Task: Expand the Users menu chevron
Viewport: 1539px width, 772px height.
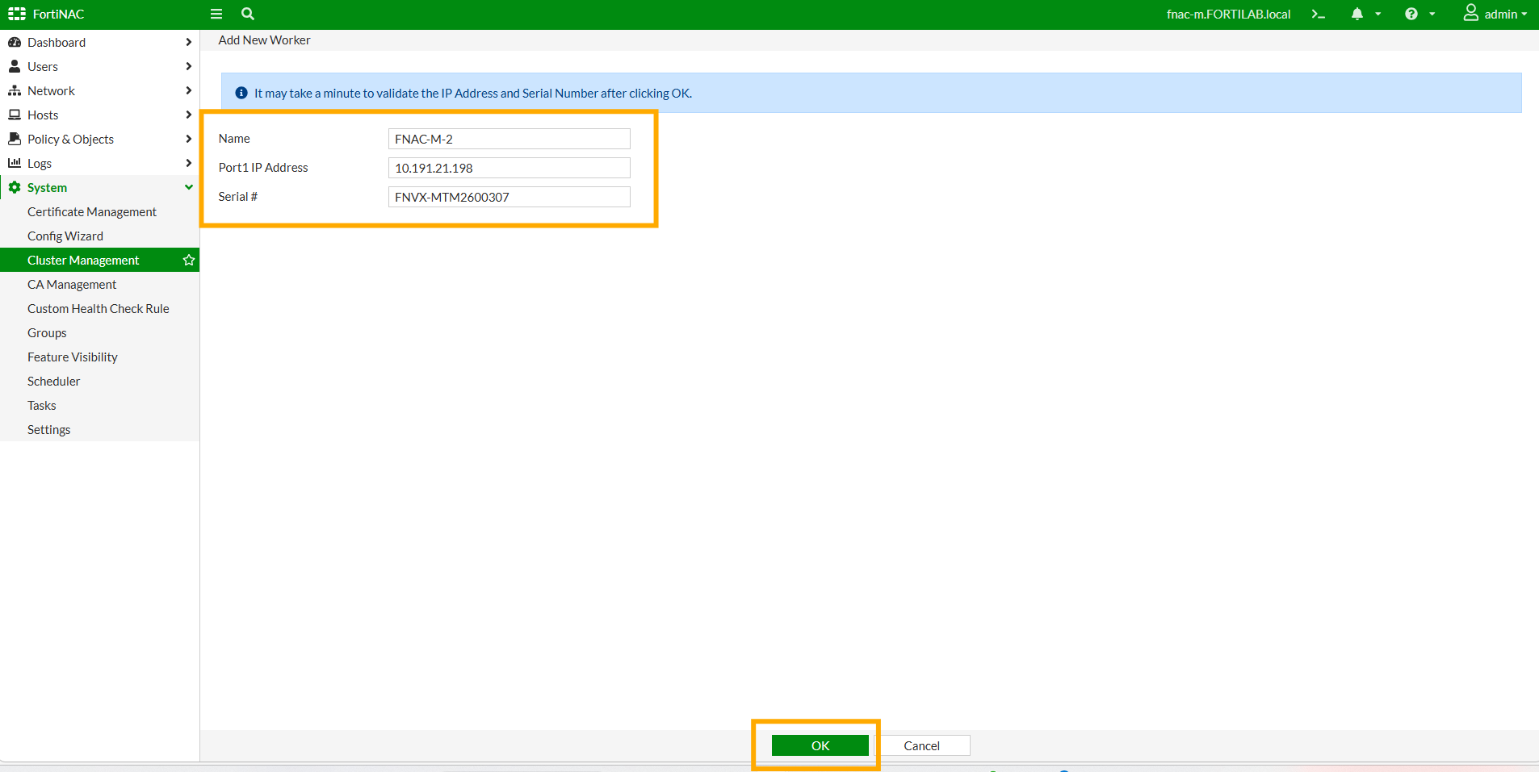Action: click(188, 66)
